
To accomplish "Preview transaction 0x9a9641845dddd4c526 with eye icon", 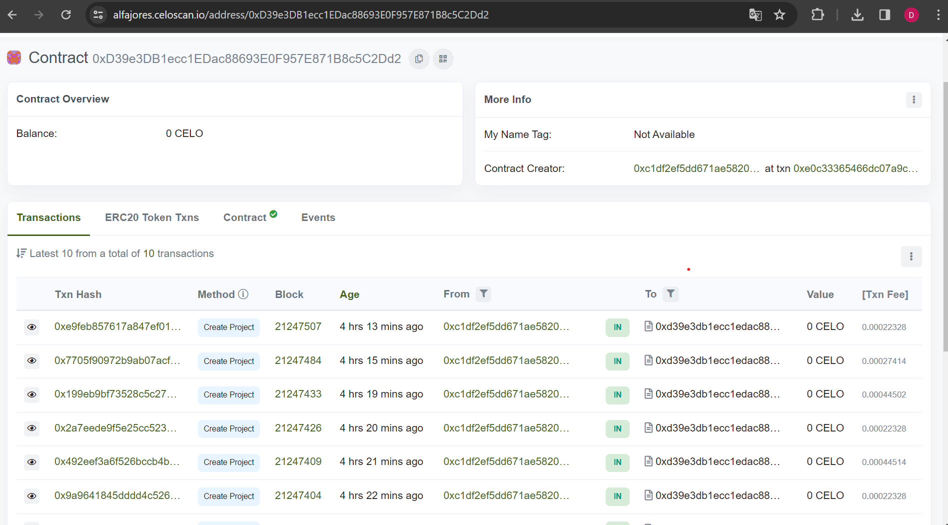I will click(31, 496).
